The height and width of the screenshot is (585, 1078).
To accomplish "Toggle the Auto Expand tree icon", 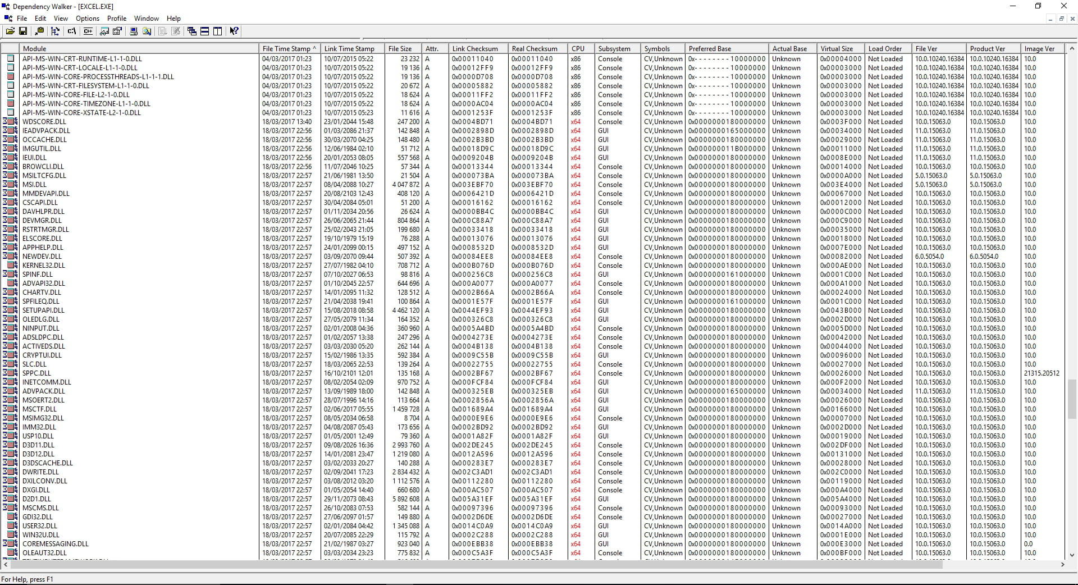I will click(x=55, y=31).
